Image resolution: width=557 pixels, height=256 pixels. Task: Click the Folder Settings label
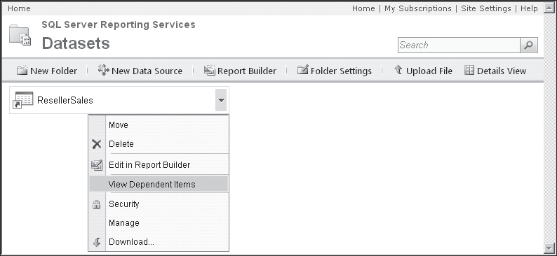pos(341,71)
